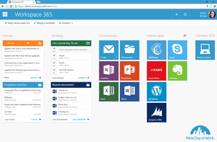Follow the E-MAIL link
Viewport: 217px width, 142px height.
[36, 120]
